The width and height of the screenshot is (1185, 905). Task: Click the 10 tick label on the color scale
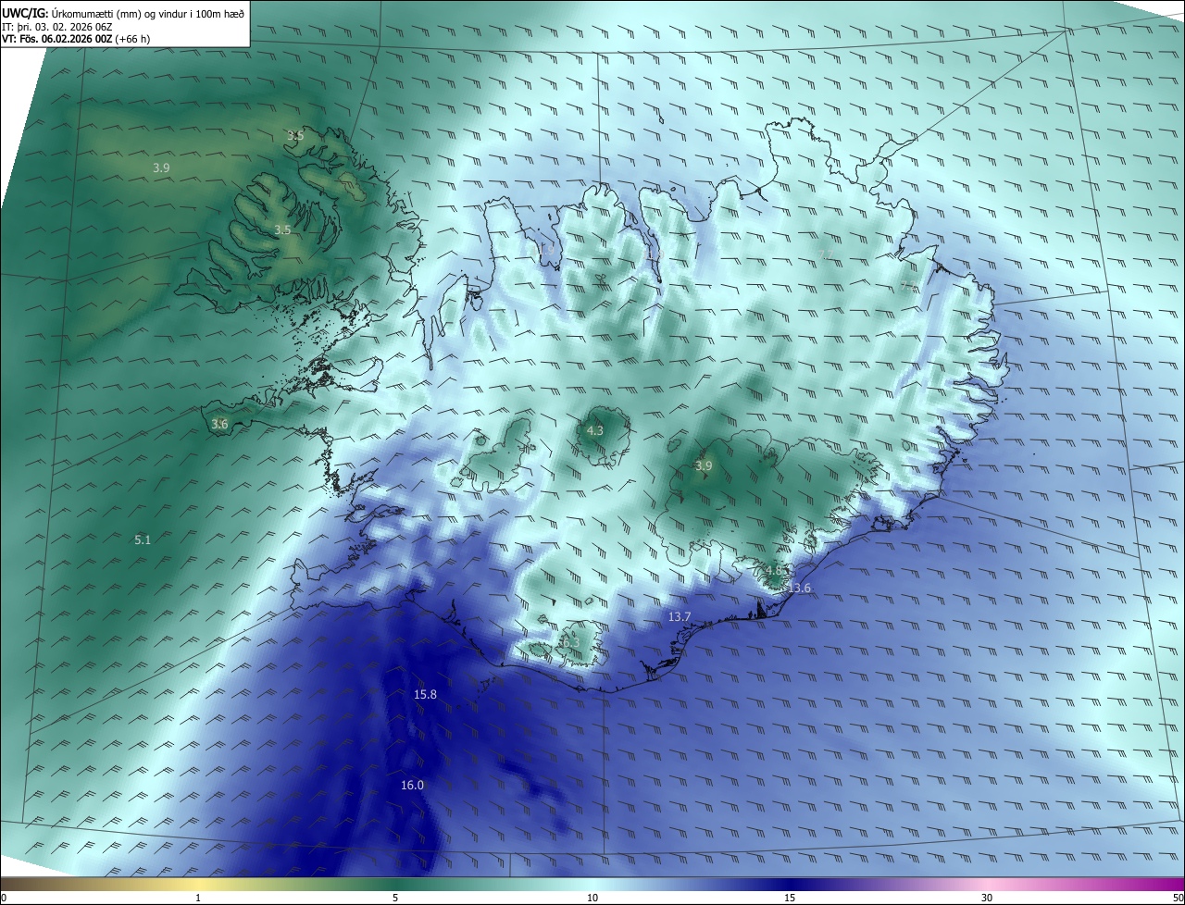(x=592, y=898)
